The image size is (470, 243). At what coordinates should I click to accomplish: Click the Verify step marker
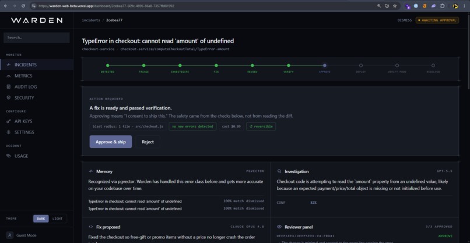[288, 65]
